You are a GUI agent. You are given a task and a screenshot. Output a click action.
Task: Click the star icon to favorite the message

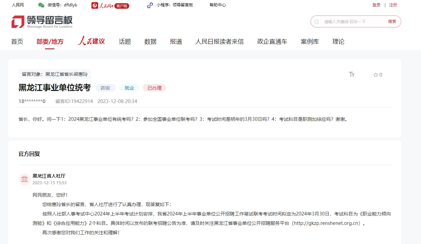[x=375, y=75]
